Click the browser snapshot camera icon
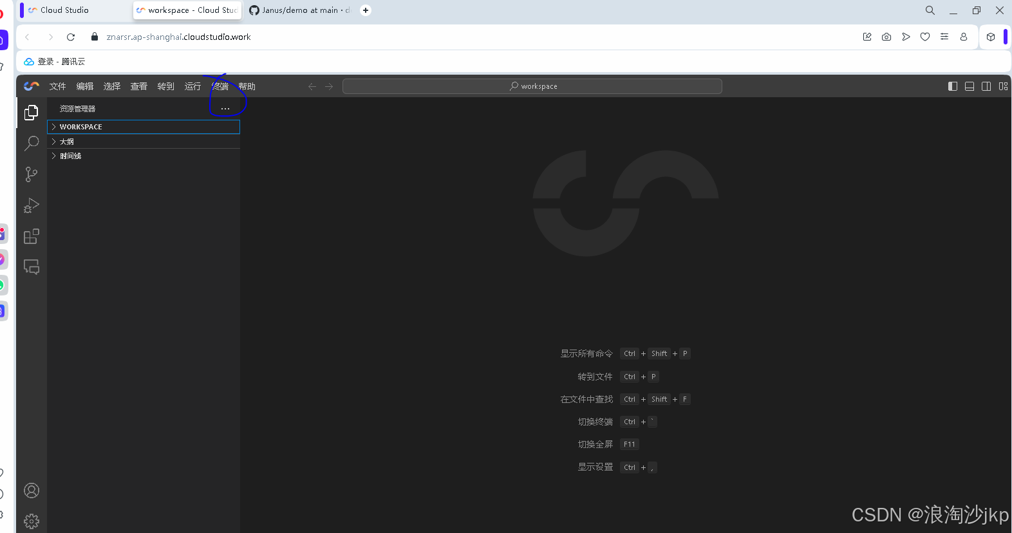The height and width of the screenshot is (533, 1012). [886, 37]
